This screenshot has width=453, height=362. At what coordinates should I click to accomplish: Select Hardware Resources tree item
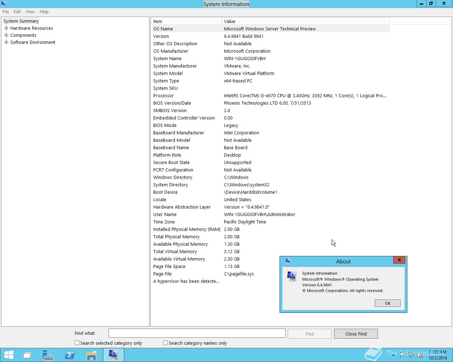click(31, 28)
